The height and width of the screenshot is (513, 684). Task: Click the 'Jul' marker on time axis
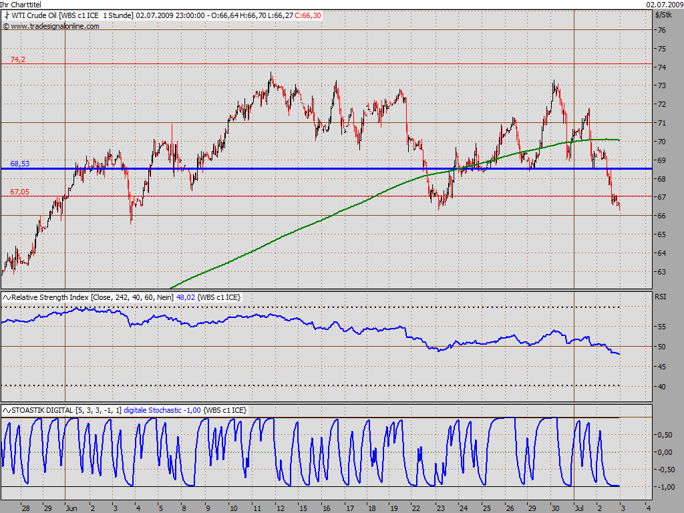coord(579,508)
